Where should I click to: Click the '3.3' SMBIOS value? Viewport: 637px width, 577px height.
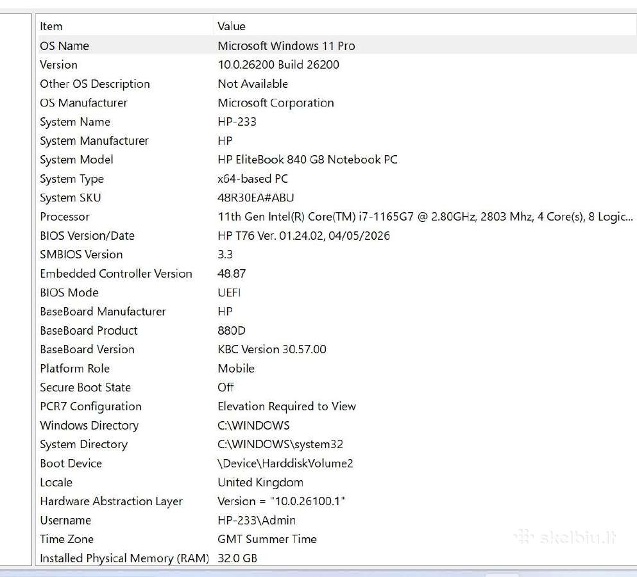(x=225, y=255)
